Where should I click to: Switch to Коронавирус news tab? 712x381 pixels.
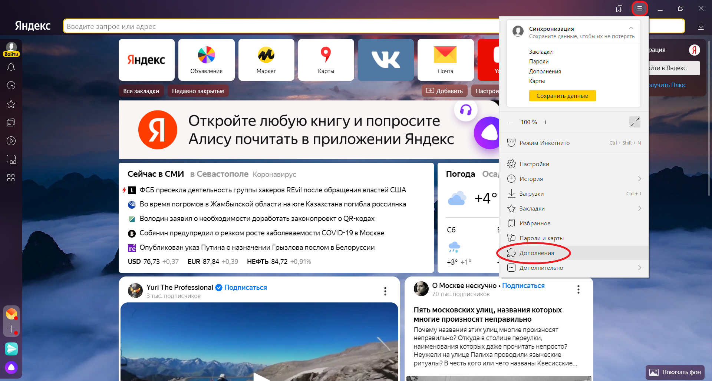coord(274,174)
